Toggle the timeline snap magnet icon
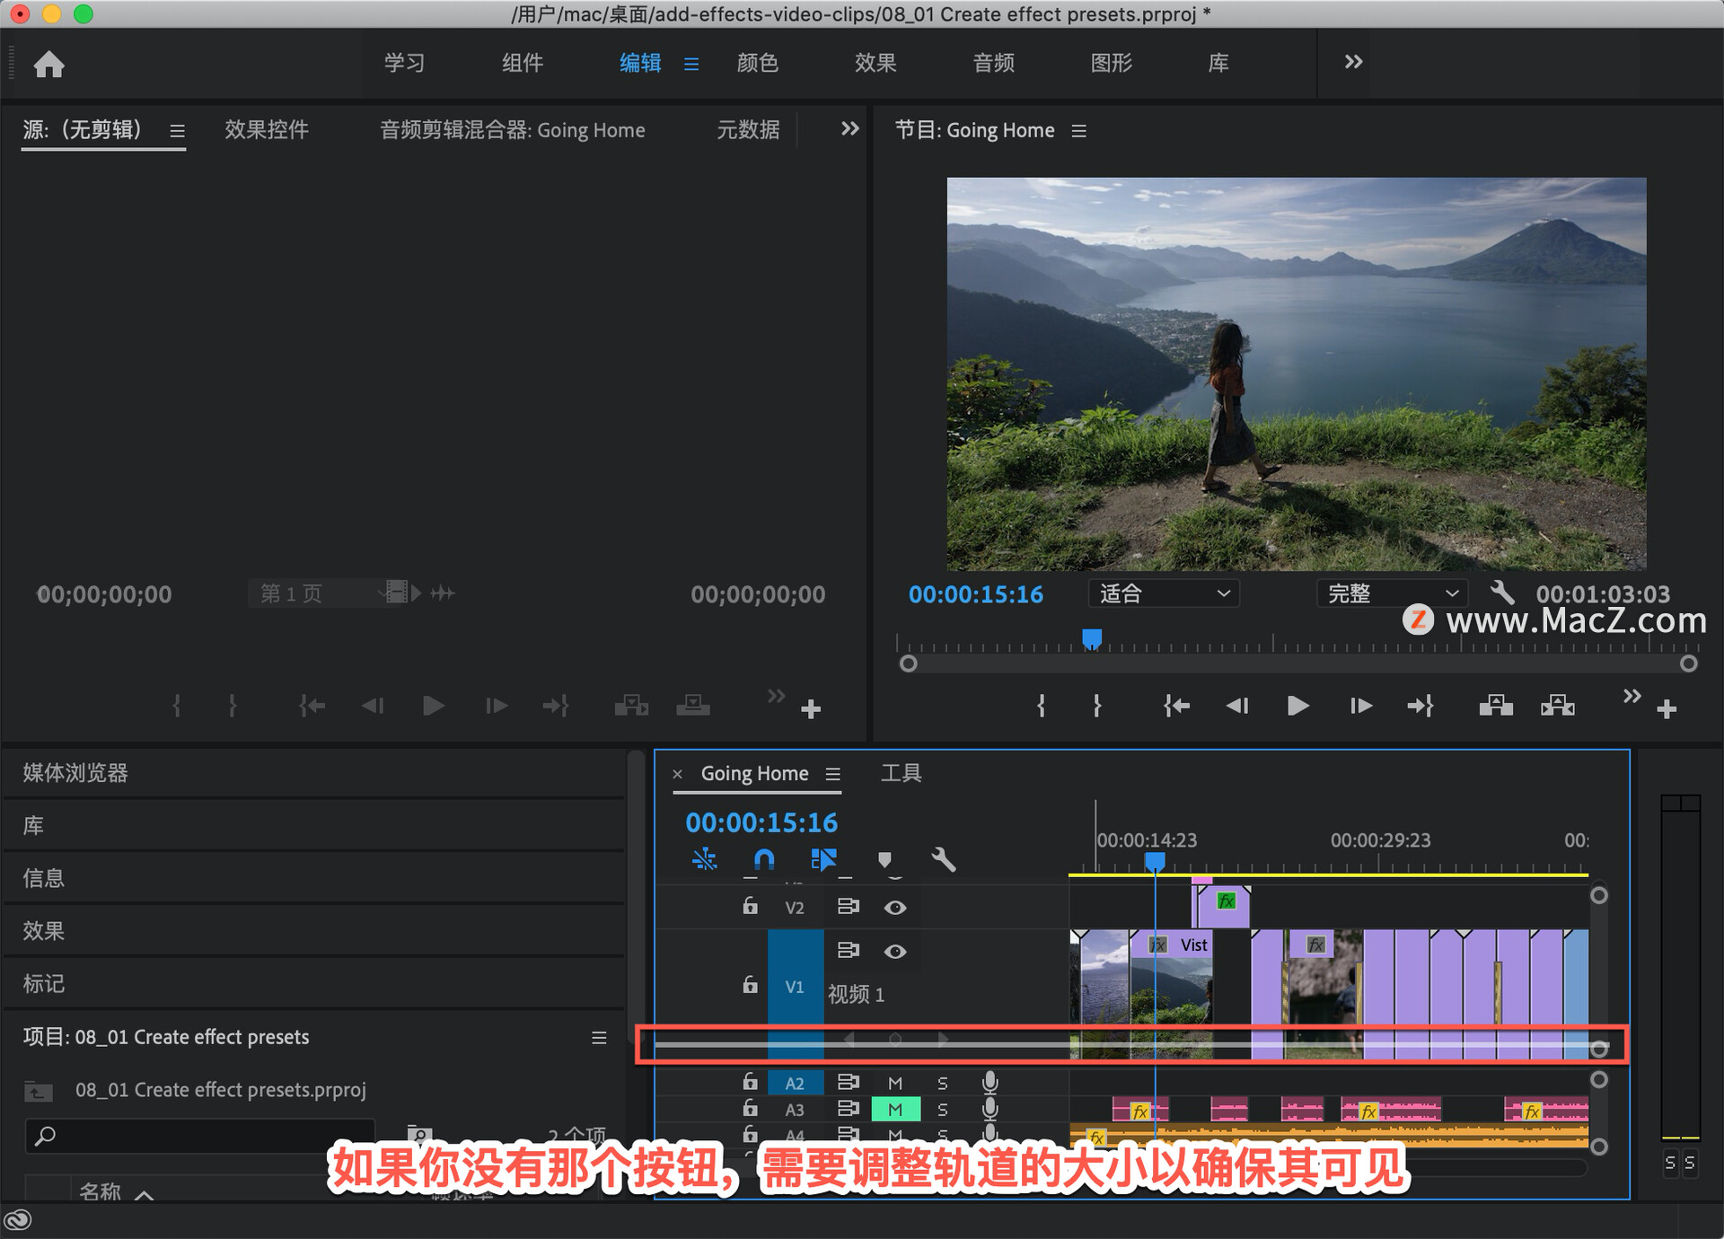 (x=763, y=860)
